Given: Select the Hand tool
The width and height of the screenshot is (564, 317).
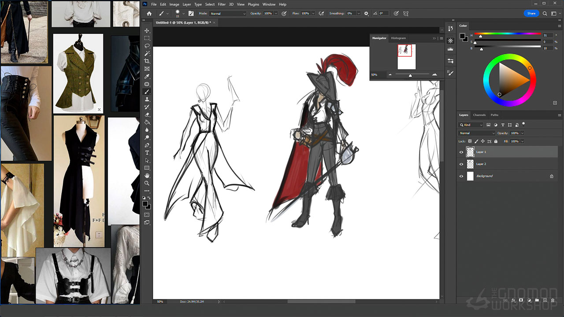Looking at the screenshot, I should click(x=147, y=176).
